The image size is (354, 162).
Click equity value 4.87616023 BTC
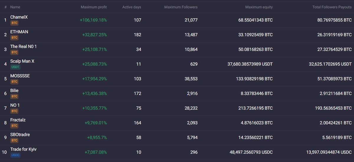coord(257,123)
